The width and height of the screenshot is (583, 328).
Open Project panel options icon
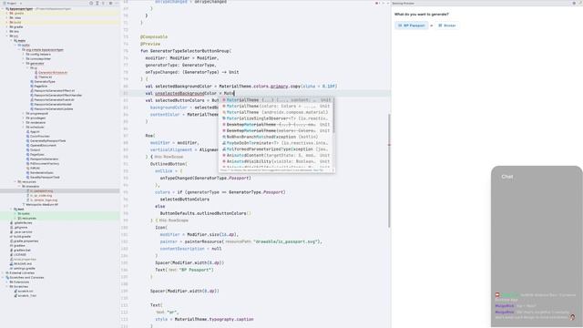tap(110, 3)
